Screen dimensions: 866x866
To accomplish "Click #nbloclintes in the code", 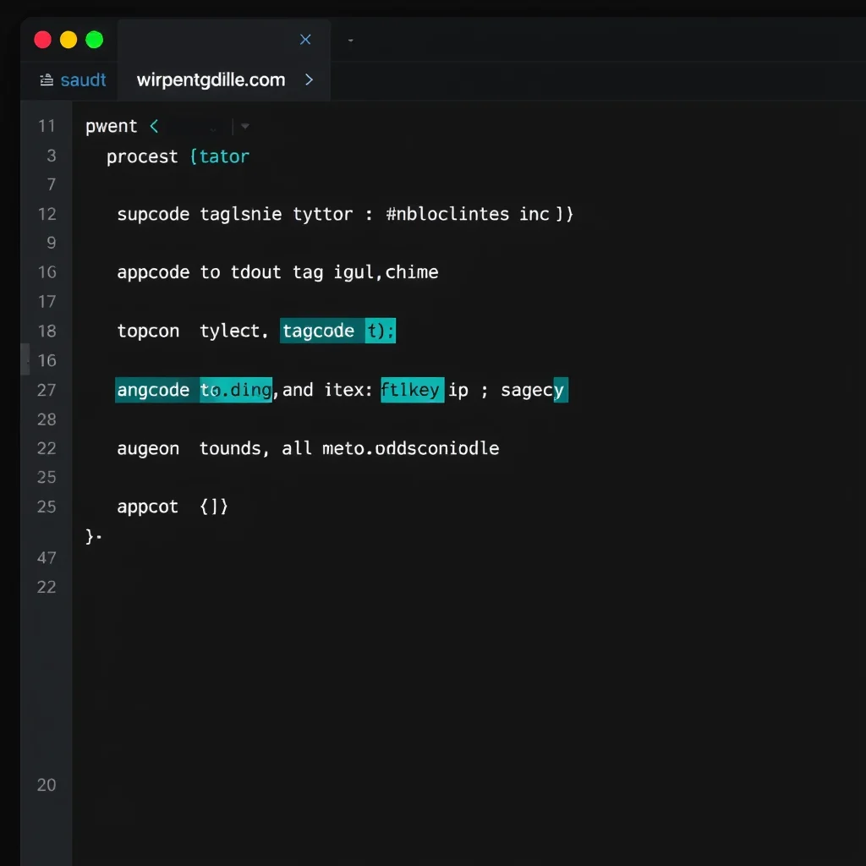I will [447, 214].
